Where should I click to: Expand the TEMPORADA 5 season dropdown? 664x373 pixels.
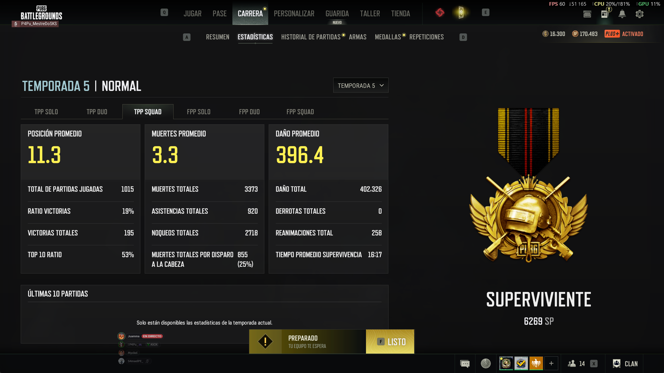click(361, 85)
